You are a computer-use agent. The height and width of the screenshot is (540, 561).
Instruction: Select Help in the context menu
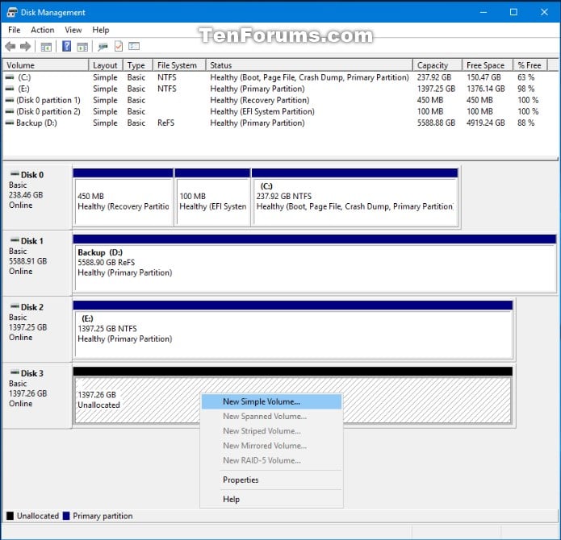pos(271,499)
